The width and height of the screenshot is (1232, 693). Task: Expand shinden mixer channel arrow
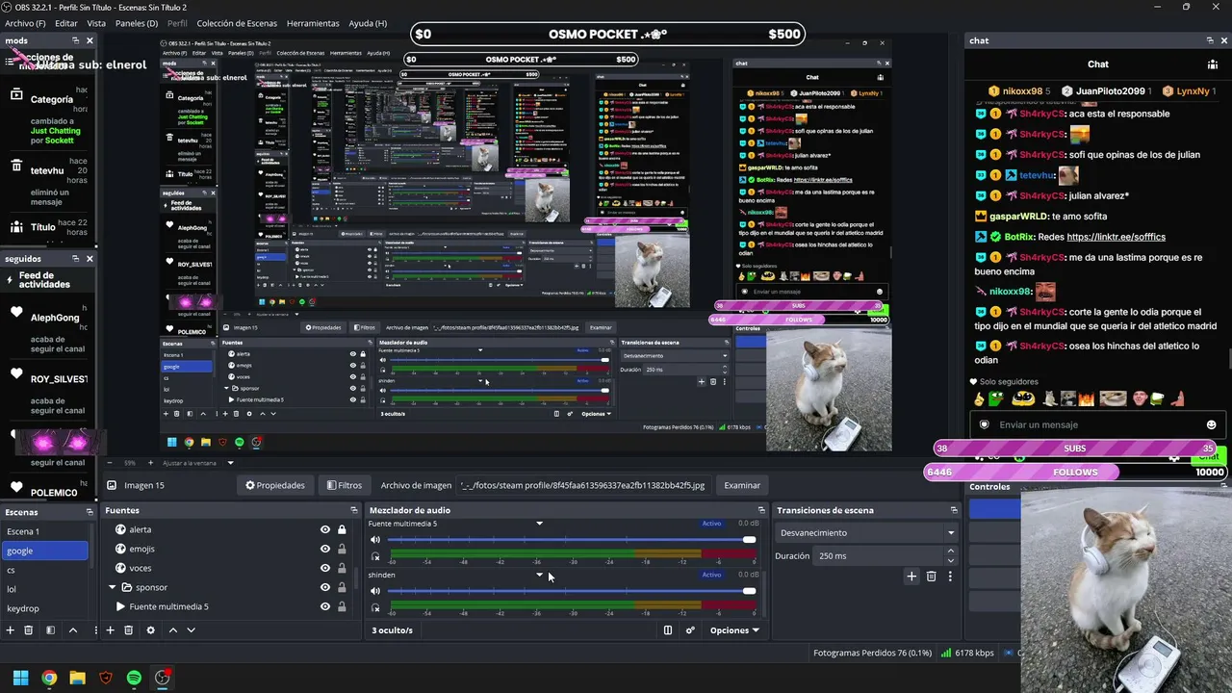pyautogui.click(x=539, y=575)
